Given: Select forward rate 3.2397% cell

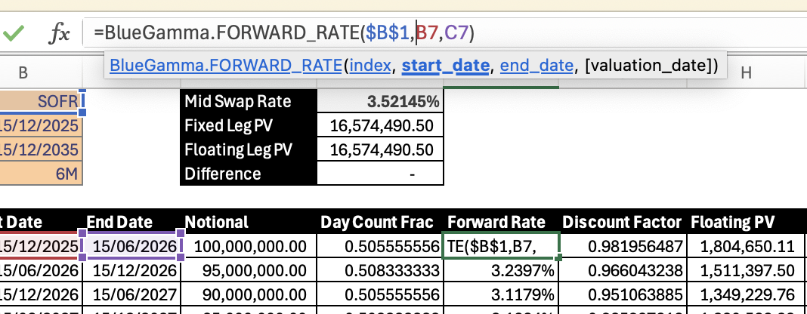Looking at the screenshot, I should point(501,270).
